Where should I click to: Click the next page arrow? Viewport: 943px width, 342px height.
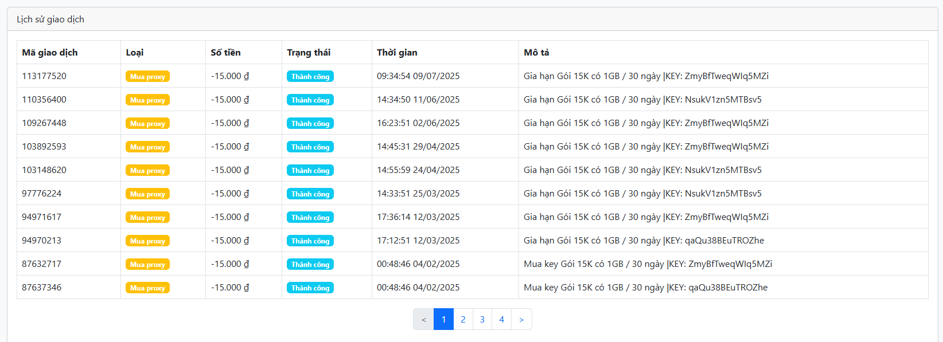tap(521, 319)
